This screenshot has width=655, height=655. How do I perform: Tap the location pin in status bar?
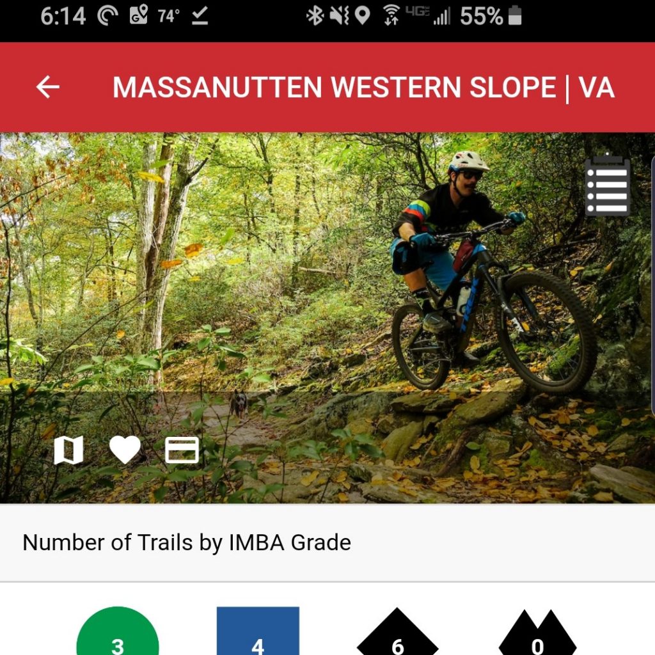362,16
